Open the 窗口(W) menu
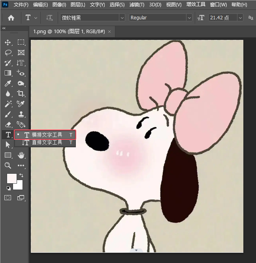This screenshot has height=263, width=256. coord(218,4)
